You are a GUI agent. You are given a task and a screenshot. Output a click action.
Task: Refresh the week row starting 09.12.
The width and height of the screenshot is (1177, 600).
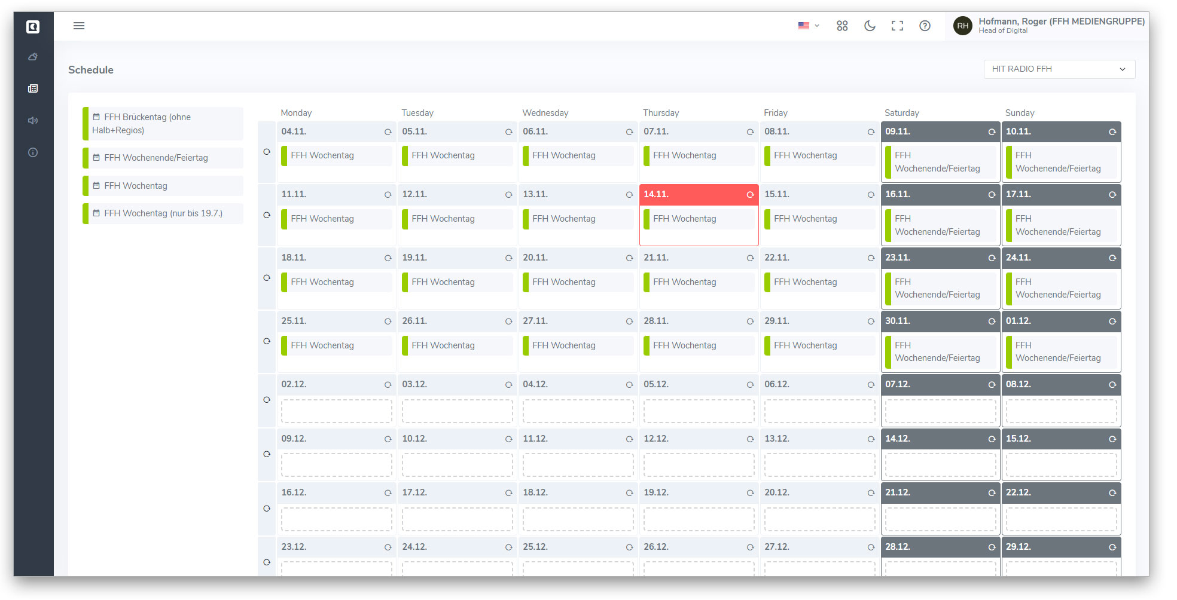[x=267, y=454]
